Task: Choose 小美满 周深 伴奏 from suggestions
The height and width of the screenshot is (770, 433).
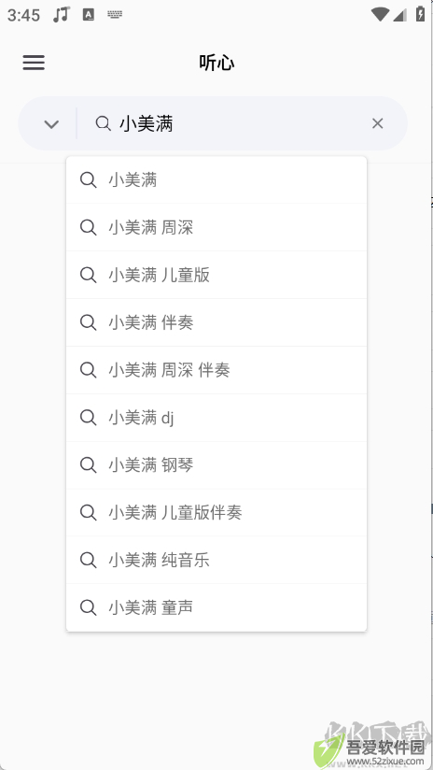Action: [216, 370]
